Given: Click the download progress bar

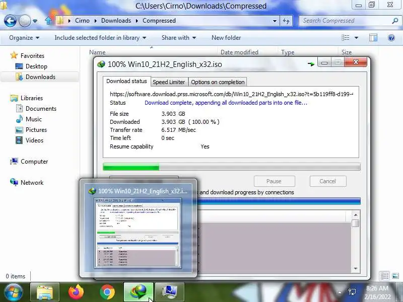Looking at the screenshot, I should tap(232, 167).
